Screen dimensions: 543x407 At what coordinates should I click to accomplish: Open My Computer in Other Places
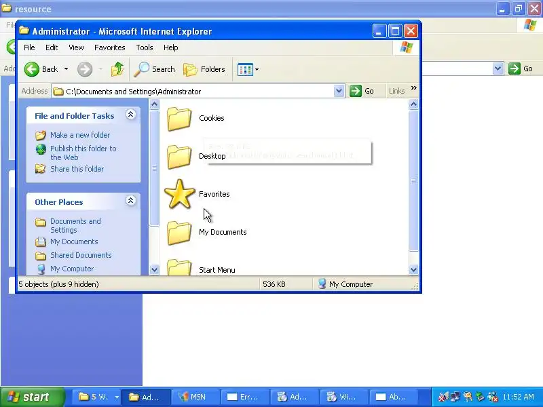tap(72, 269)
